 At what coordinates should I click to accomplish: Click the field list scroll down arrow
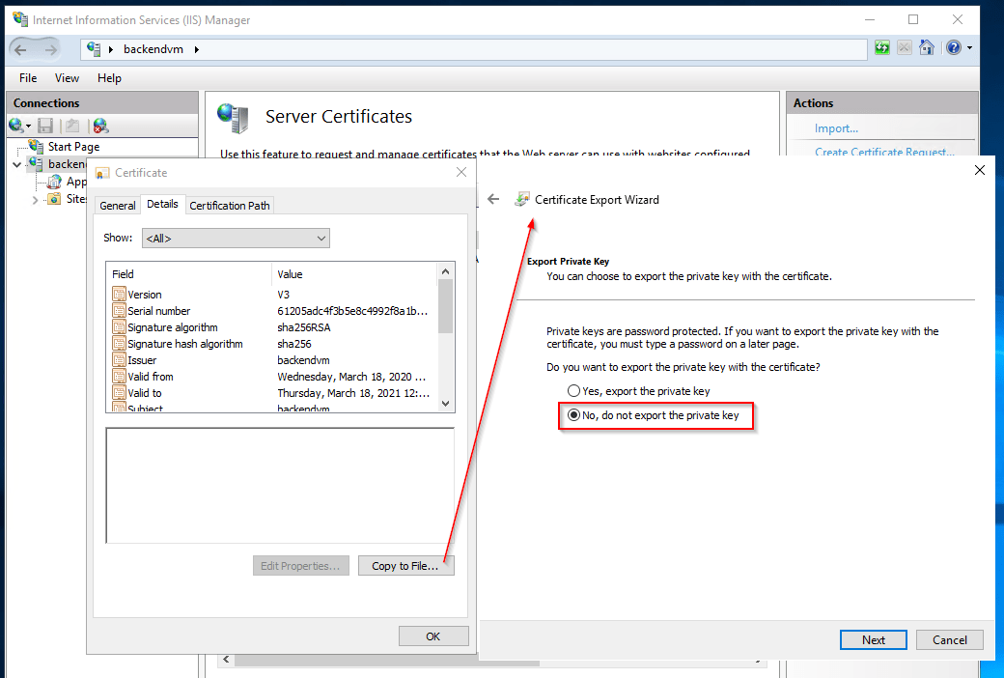click(x=446, y=404)
